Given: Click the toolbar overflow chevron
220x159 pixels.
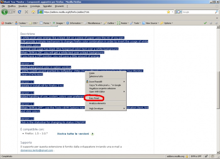Looking at the screenshot, I should pos(217,18).
